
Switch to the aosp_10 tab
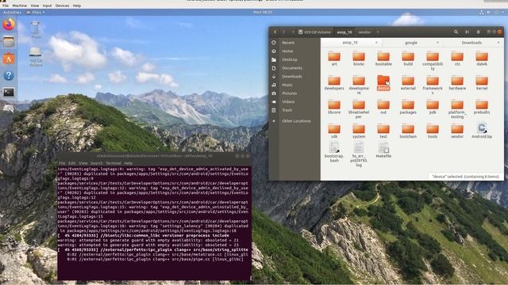[350, 43]
